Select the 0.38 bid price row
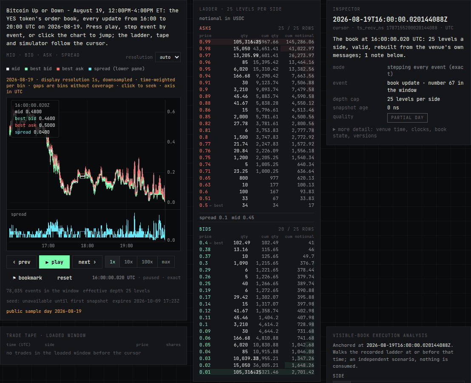This screenshot has height=383, width=471. [x=256, y=249]
